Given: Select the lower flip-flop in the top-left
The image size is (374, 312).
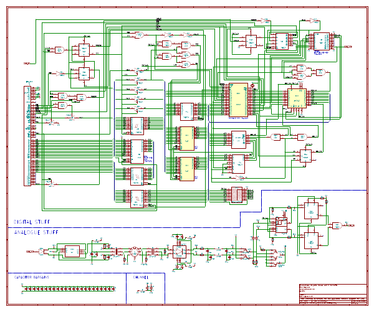Looking at the screenshot, I should [82, 74].
